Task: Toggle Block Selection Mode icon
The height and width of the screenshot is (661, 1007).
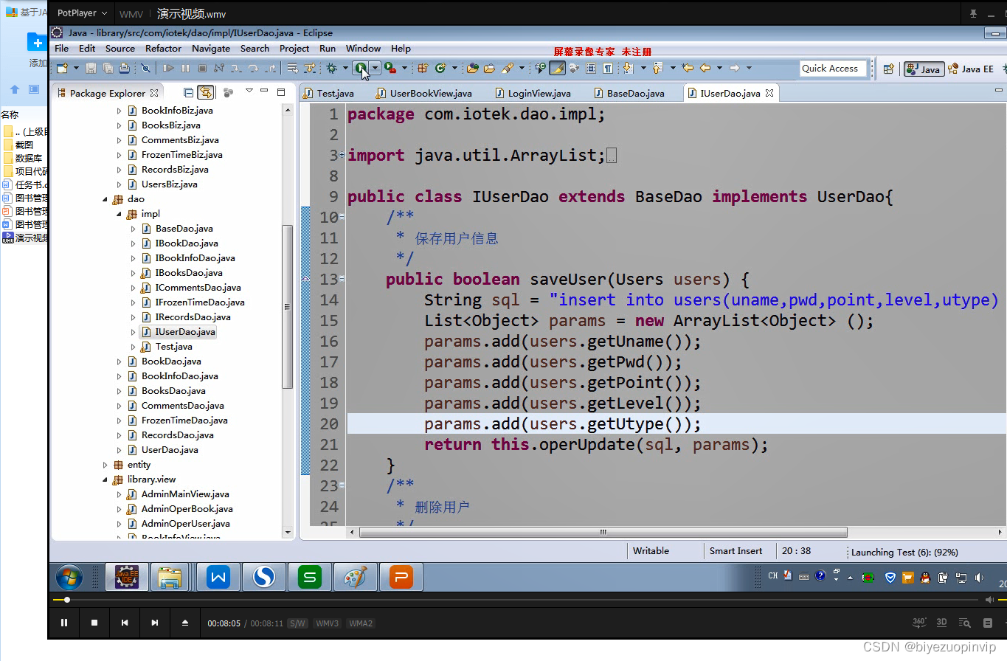Action: tap(591, 68)
